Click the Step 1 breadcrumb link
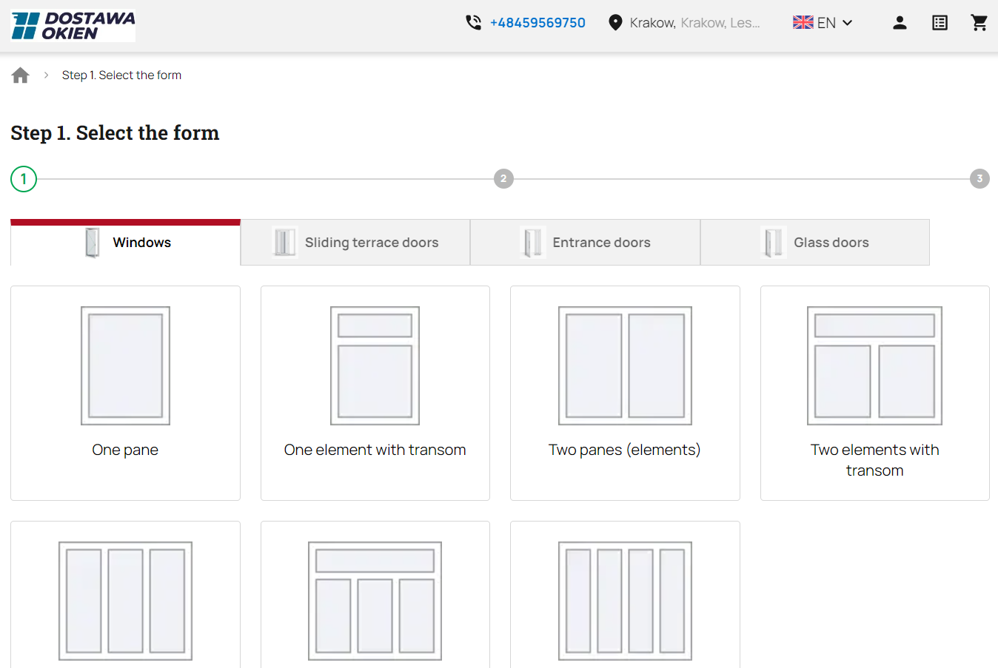 (121, 75)
